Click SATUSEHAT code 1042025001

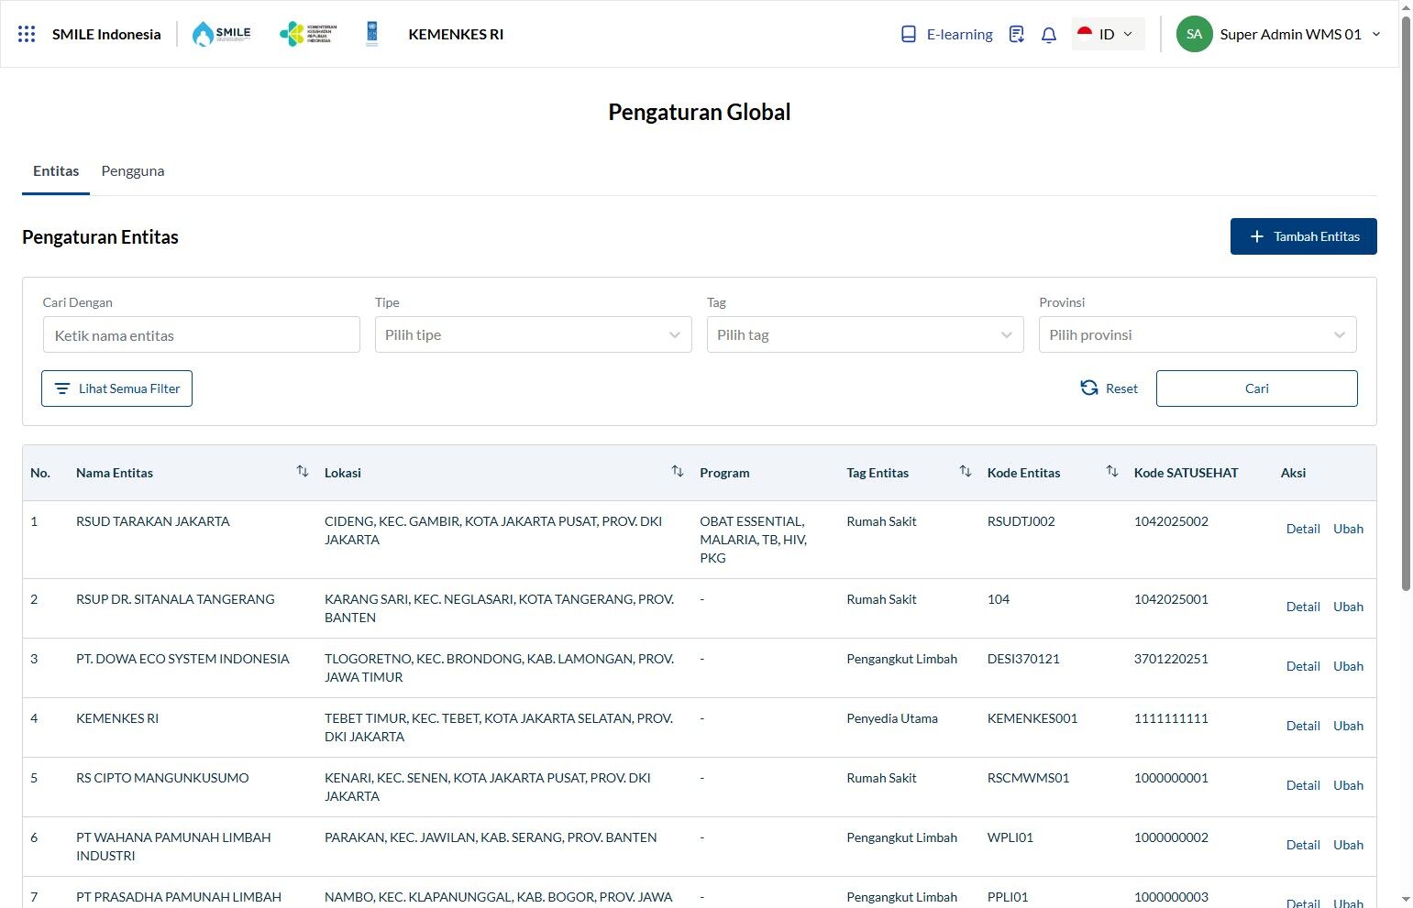pos(1171,599)
